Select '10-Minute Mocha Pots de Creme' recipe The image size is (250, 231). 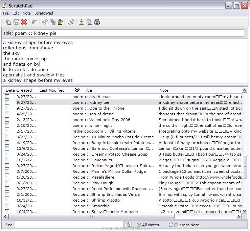[113, 137]
